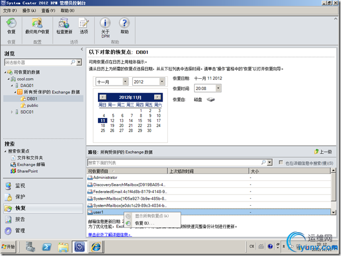341x256 pixels.
Task: Open End-user recovery (最终用户恢复) icon
Action: pos(37,23)
